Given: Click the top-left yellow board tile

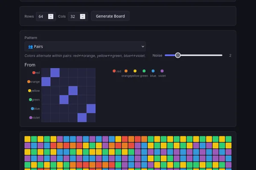Looking at the screenshot, I should click(x=27, y=139).
